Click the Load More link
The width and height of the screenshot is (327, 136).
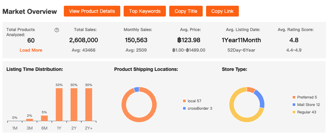coord(31,50)
